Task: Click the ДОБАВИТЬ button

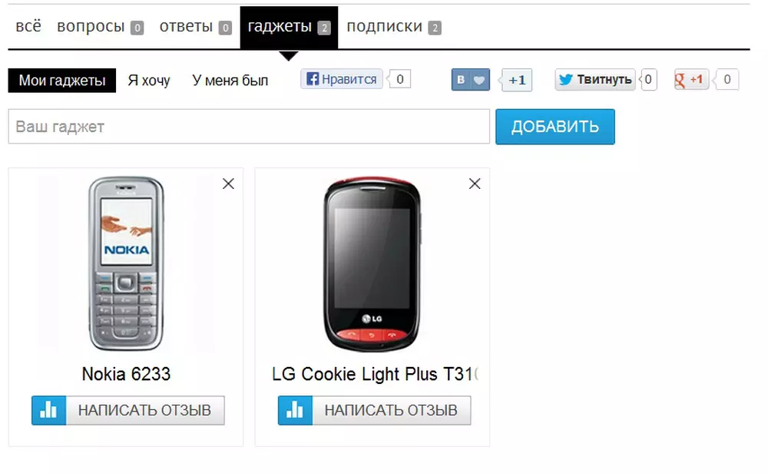Action: [x=555, y=127]
